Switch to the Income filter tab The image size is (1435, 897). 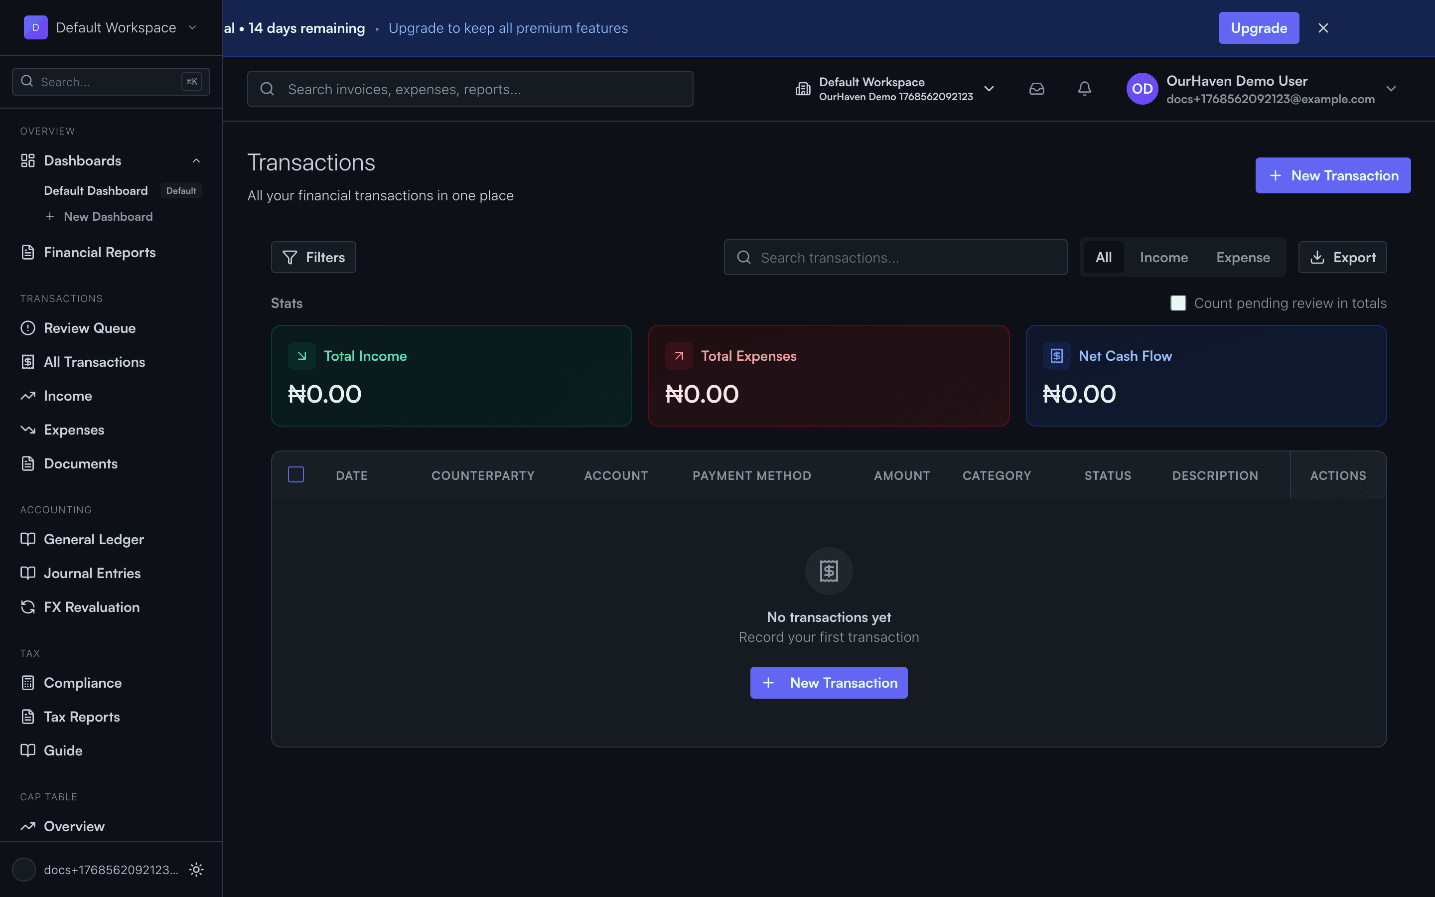1163,257
